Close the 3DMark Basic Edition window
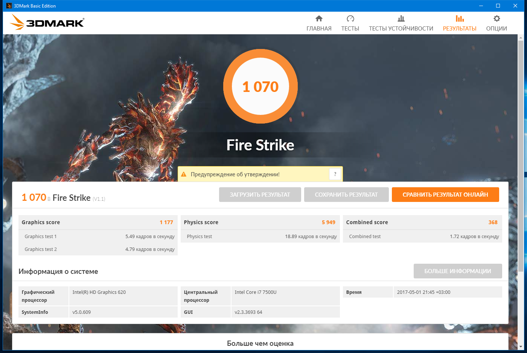Screen dimensions: 527x353 [x=515, y=6]
